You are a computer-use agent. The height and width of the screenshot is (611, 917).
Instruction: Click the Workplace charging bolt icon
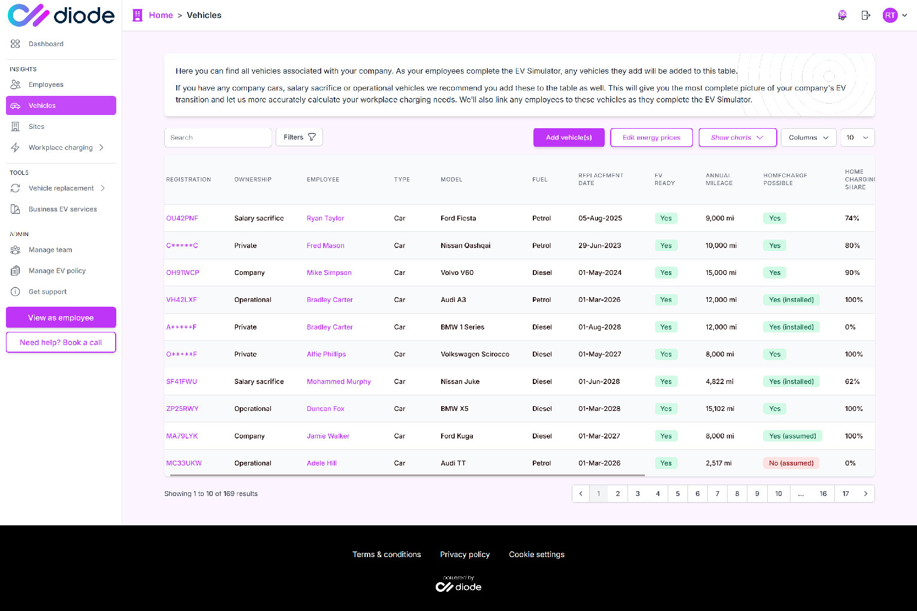16,147
